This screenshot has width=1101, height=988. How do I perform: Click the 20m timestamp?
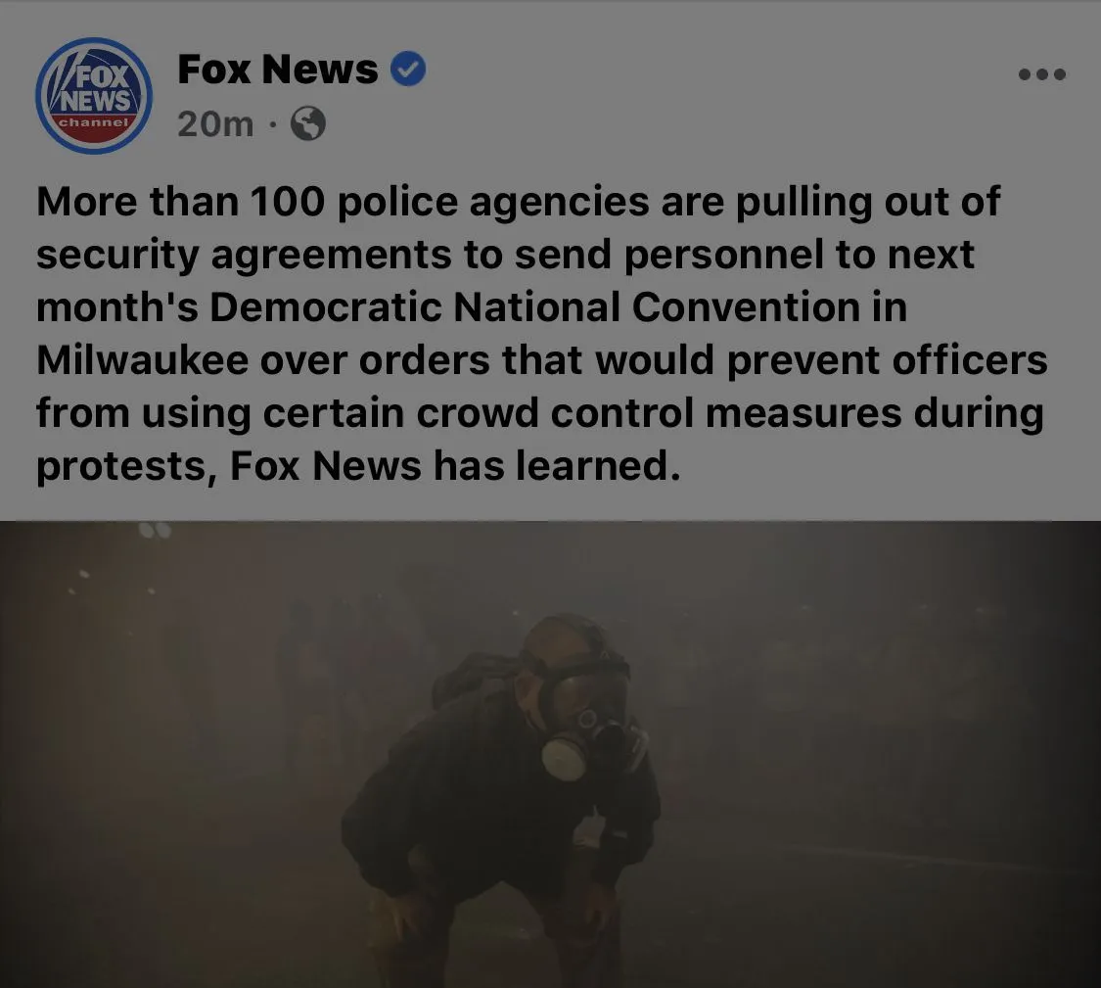(215, 124)
